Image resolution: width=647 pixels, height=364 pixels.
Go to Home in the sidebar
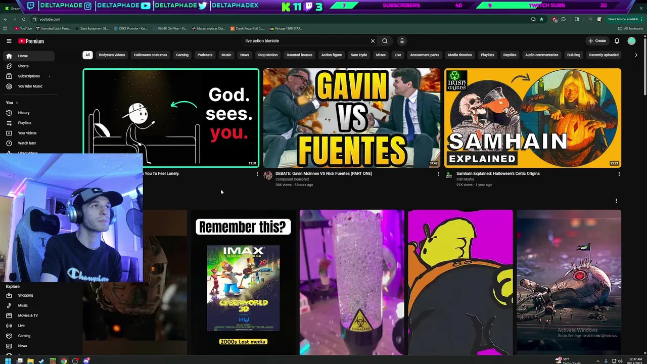point(29,56)
